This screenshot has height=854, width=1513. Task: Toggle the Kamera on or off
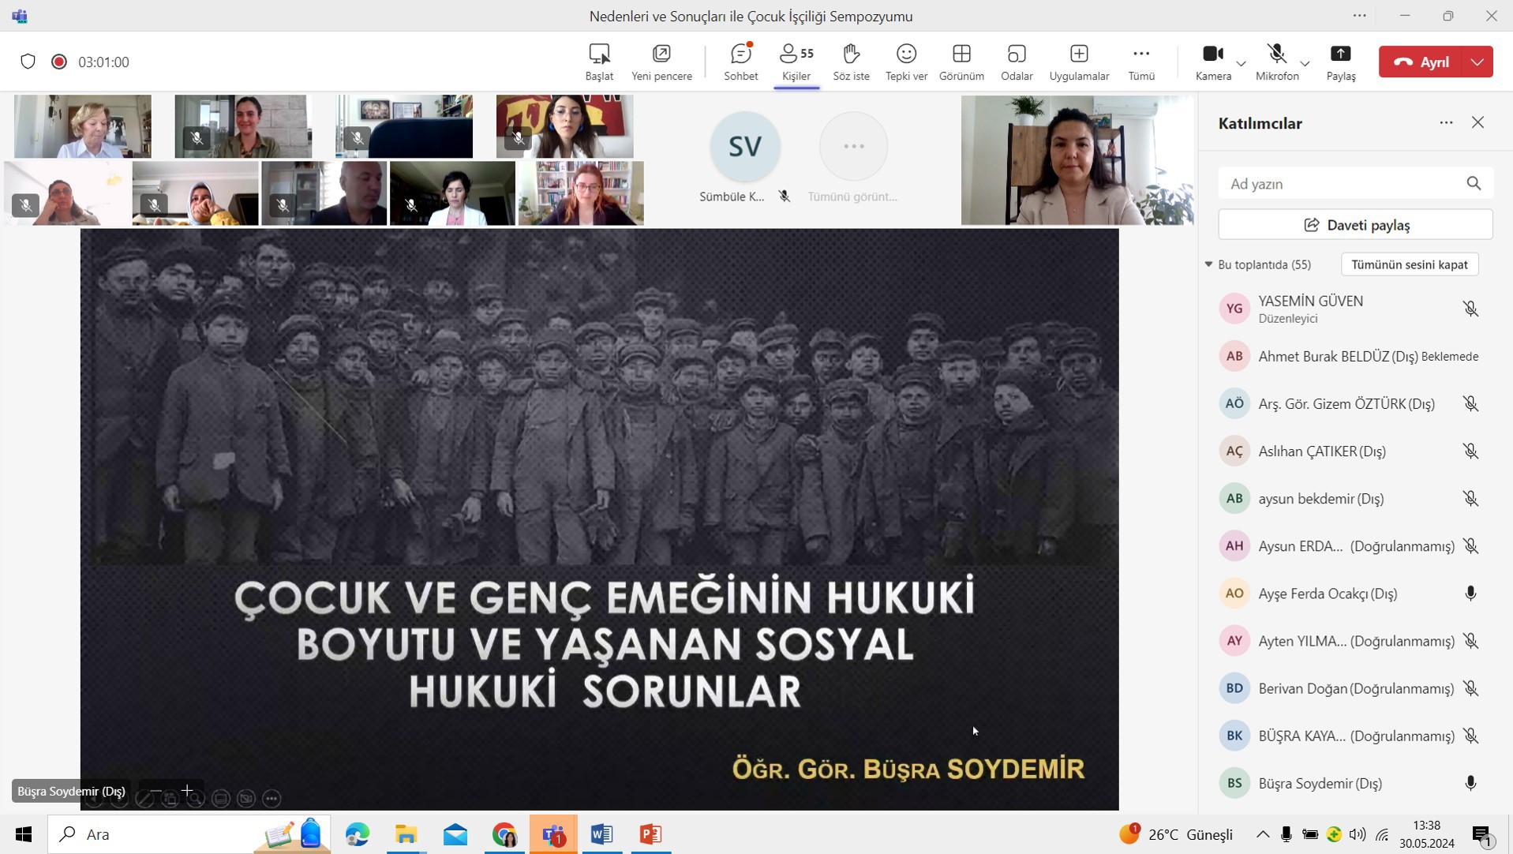1212,62
